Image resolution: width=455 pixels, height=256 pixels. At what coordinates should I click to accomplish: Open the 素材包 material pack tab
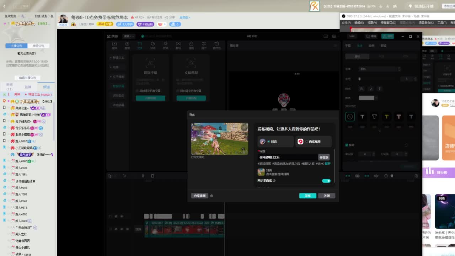(216, 46)
